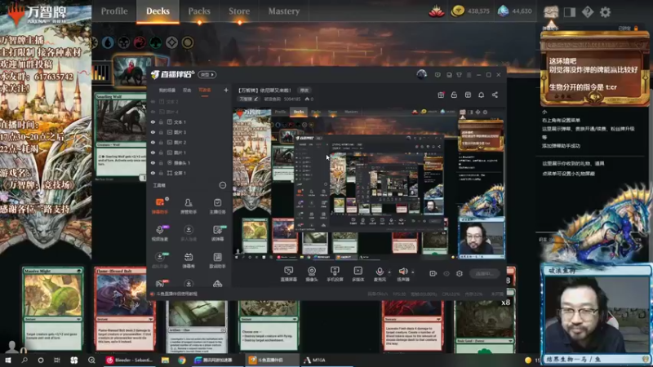The width and height of the screenshot is (653, 367).
Task: Toggle visibility eye of 图片 2 layer
Action: 153,142
